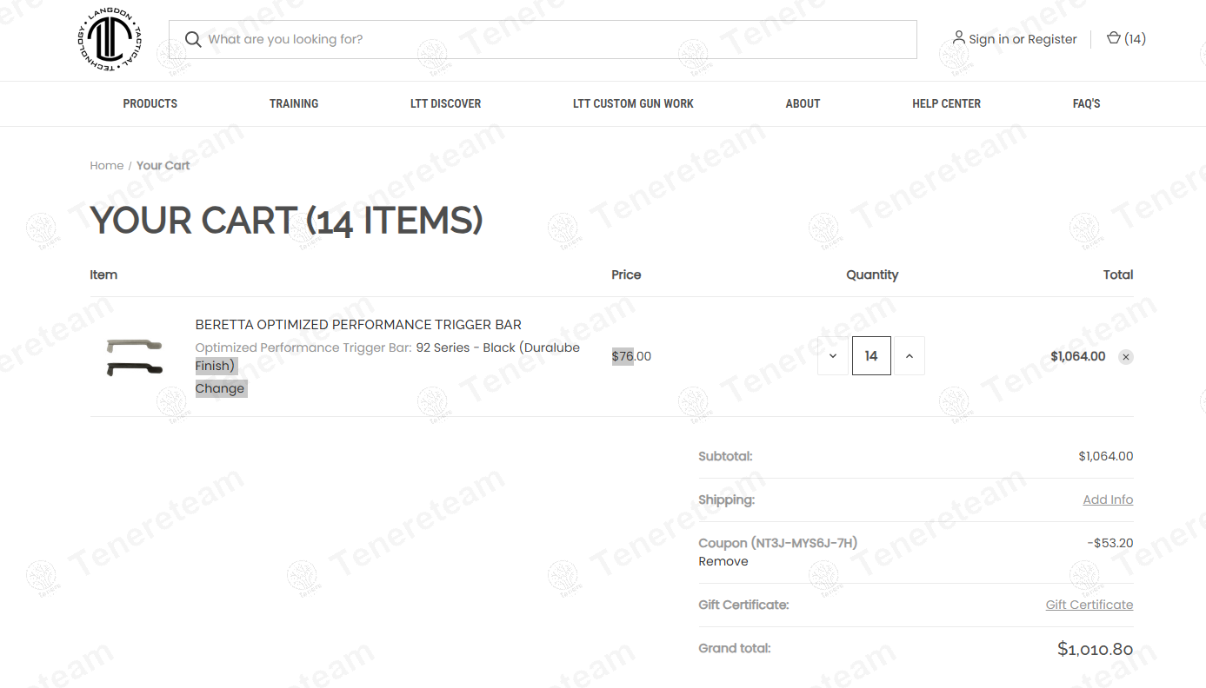
Task: Go to the Help Center page
Action: tap(946, 103)
